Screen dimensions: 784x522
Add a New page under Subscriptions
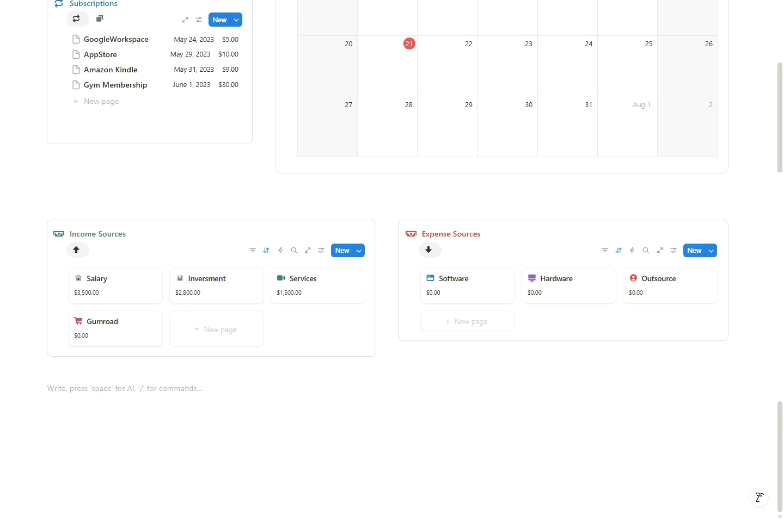click(101, 101)
